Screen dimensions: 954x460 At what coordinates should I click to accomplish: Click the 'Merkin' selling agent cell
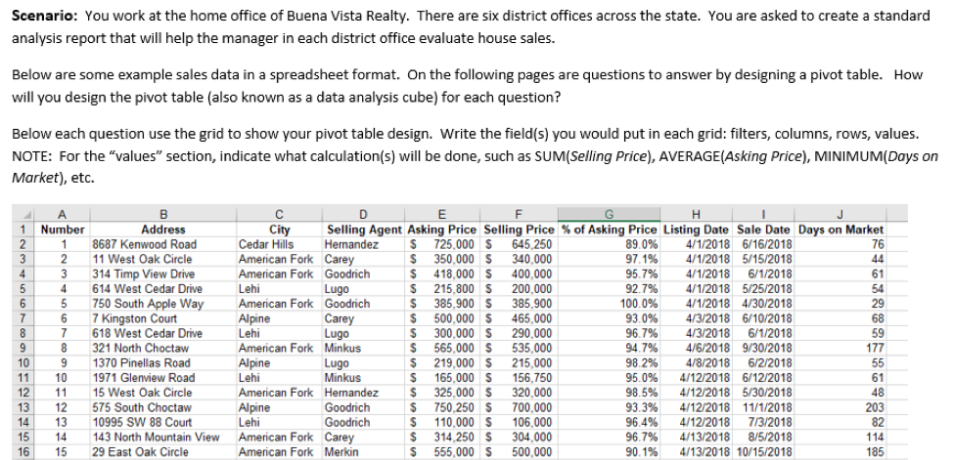click(x=363, y=452)
